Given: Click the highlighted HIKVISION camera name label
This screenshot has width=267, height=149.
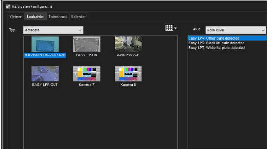Looking at the screenshot, I should [x=45, y=55].
